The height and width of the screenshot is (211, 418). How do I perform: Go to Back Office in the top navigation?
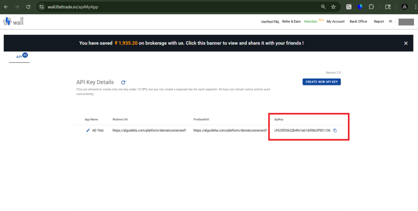click(358, 22)
